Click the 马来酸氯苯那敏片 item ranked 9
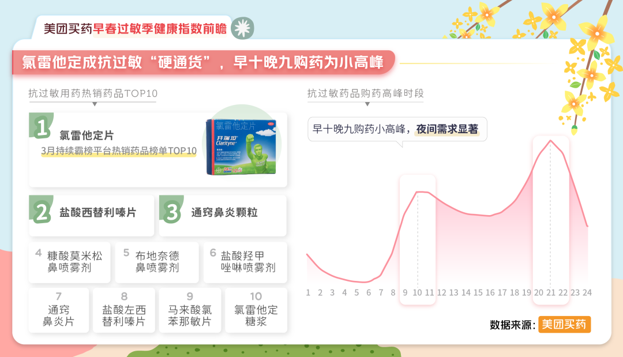 click(x=190, y=310)
